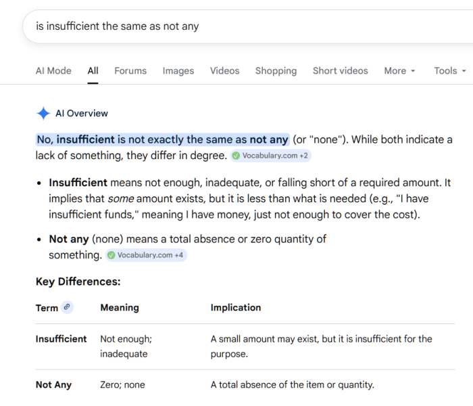Select the Not Any table row
Viewport: 473px width, 406px height.
pyautogui.click(x=53, y=385)
